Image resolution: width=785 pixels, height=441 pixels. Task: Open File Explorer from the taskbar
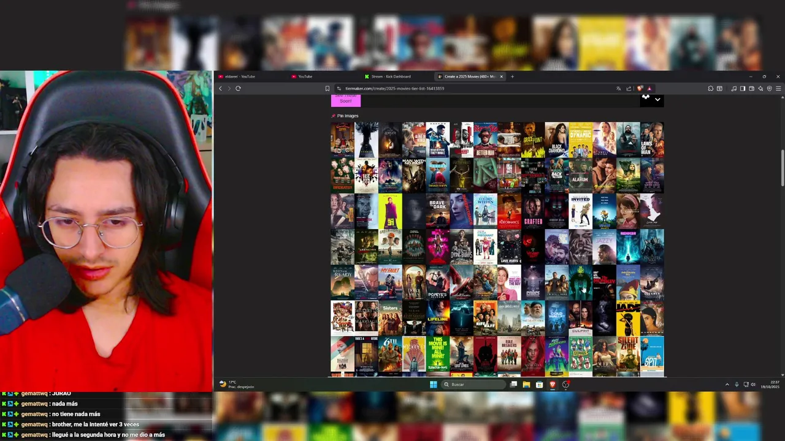pos(526,385)
